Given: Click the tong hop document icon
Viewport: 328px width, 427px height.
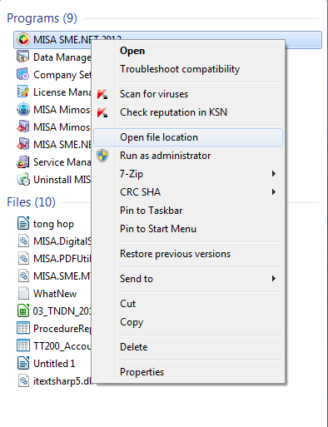Looking at the screenshot, I should tap(23, 224).
